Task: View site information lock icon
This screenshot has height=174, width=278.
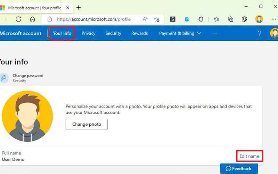Action: [50, 19]
